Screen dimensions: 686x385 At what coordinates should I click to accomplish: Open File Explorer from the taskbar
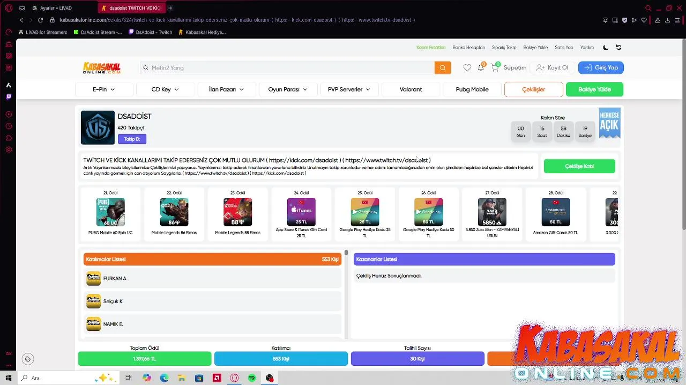coord(182,378)
